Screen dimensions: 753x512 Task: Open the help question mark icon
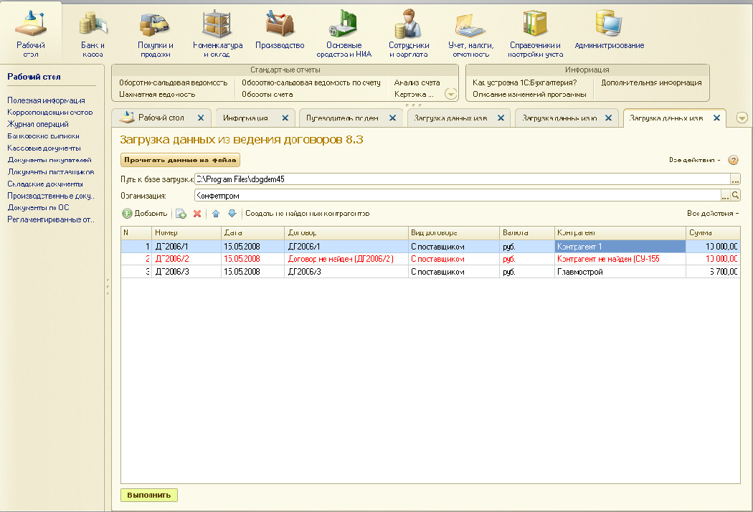coord(733,161)
